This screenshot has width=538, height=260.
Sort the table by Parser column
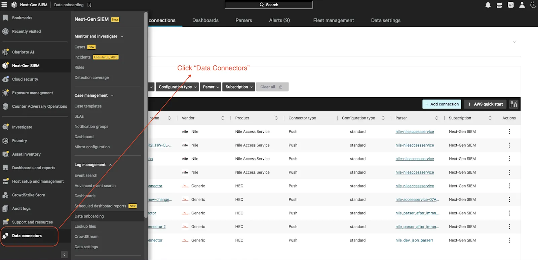pos(436,118)
